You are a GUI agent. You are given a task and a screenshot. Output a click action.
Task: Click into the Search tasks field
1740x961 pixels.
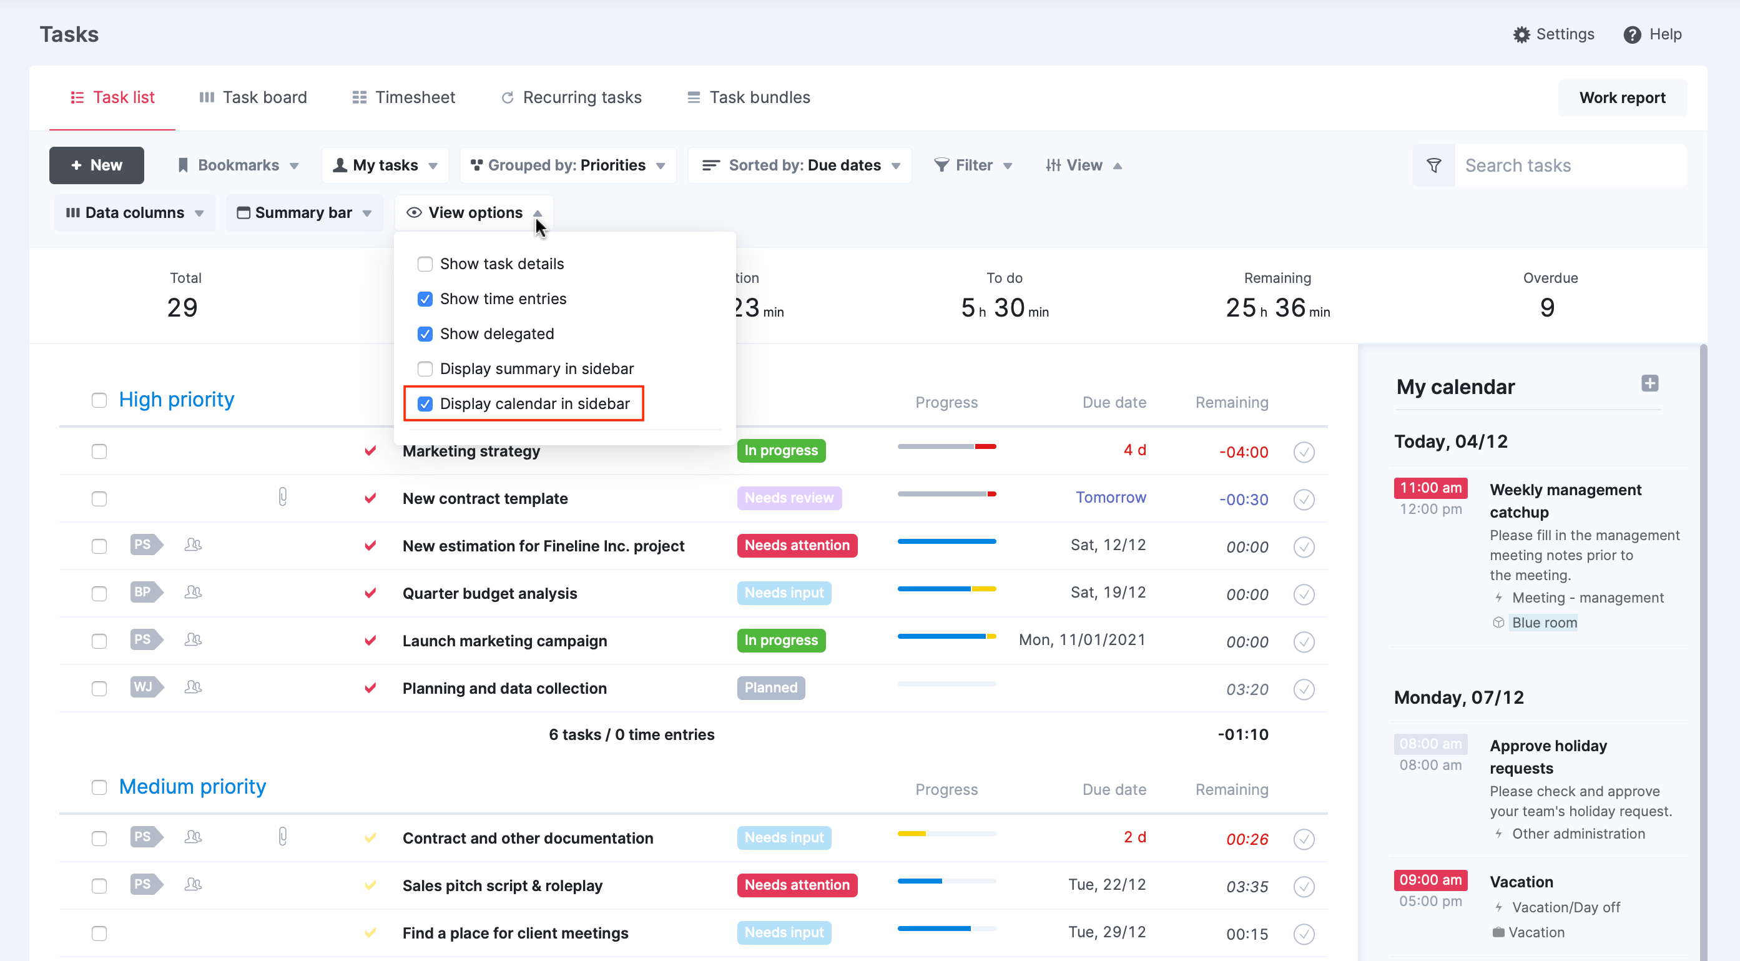click(x=1570, y=165)
